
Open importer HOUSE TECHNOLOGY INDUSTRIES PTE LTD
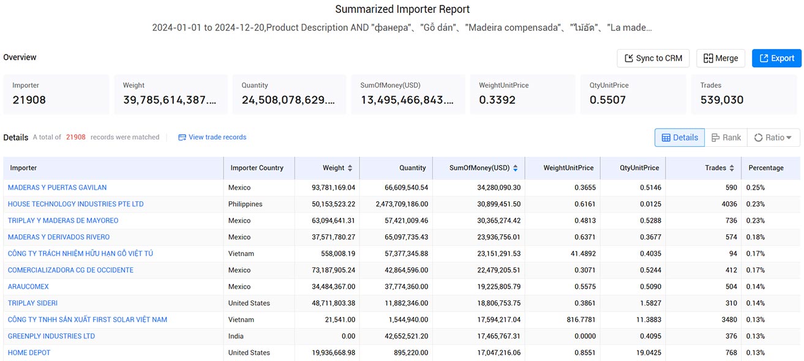click(76, 204)
